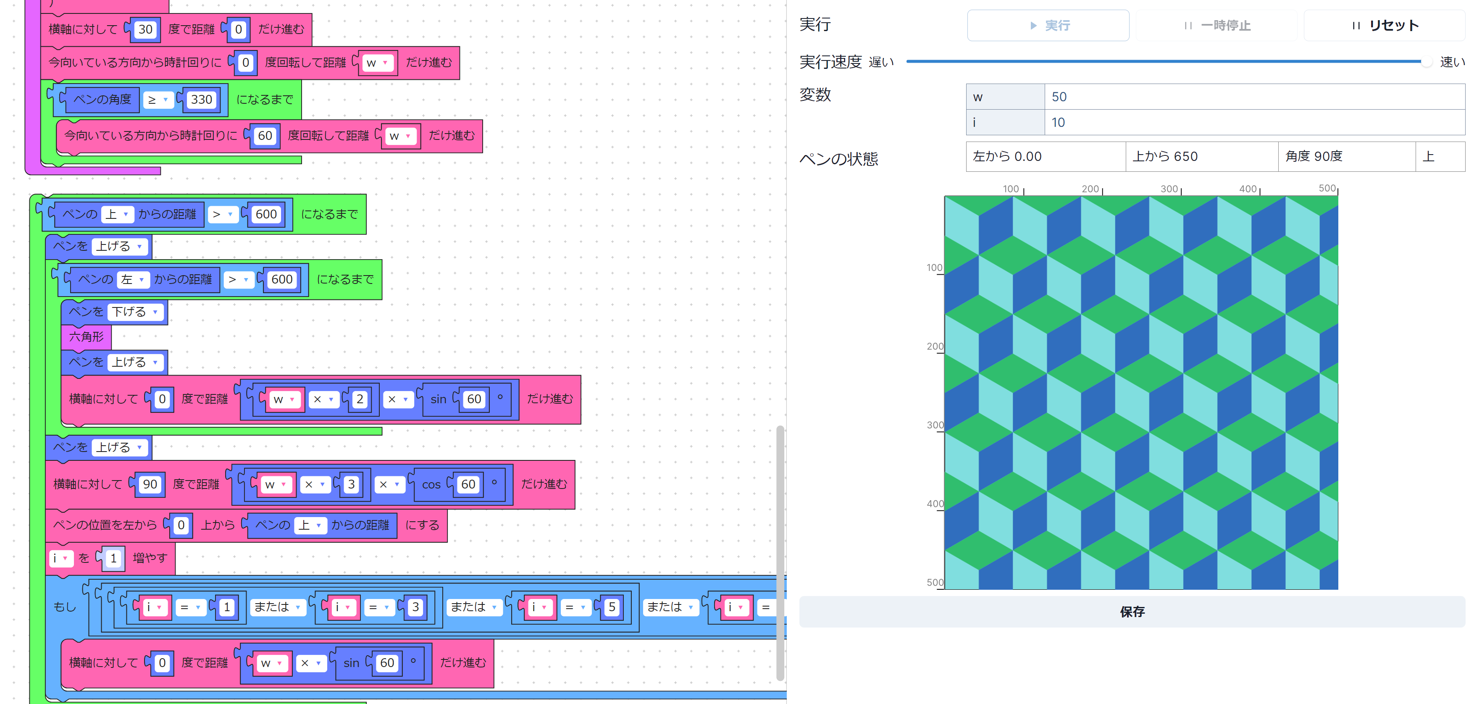Click the play triangle icon on 実行
The height and width of the screenshot is (704, 1474).
coord(1033,25)
